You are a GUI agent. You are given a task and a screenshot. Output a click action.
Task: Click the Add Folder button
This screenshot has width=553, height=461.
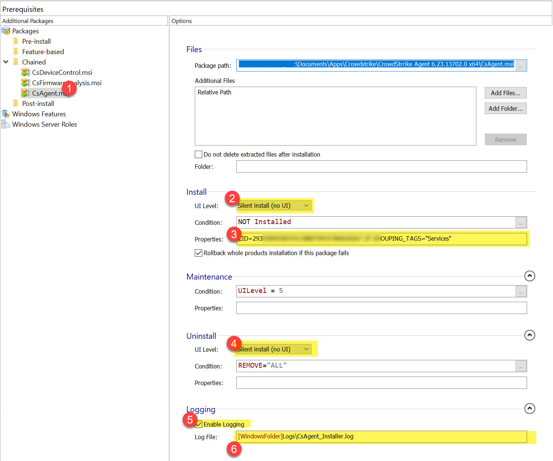[x=506, y=108]
